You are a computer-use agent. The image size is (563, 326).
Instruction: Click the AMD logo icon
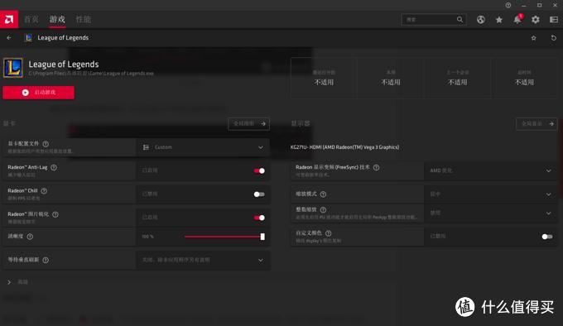9,19
